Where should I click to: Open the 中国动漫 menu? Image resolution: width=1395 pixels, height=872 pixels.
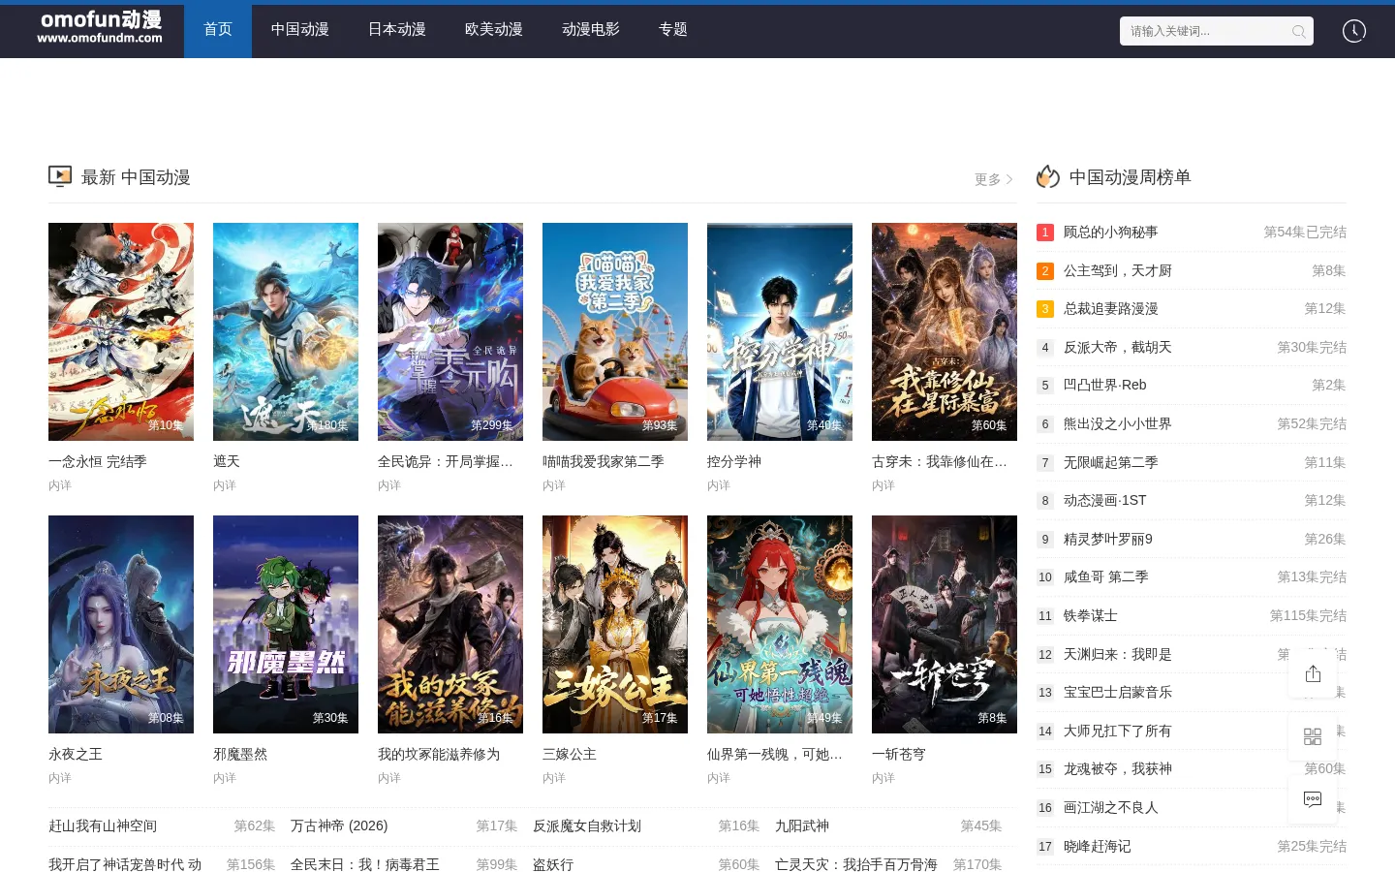pos(300,29)
